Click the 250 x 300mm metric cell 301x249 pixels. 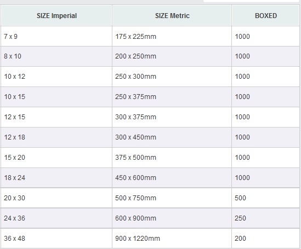172,77
